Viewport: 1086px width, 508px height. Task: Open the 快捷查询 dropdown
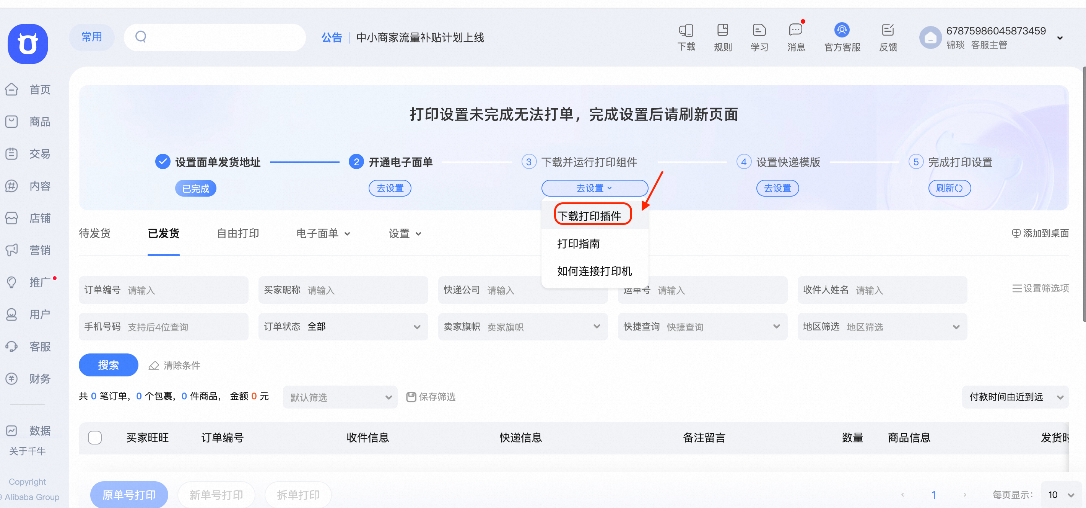coord(702,326)
